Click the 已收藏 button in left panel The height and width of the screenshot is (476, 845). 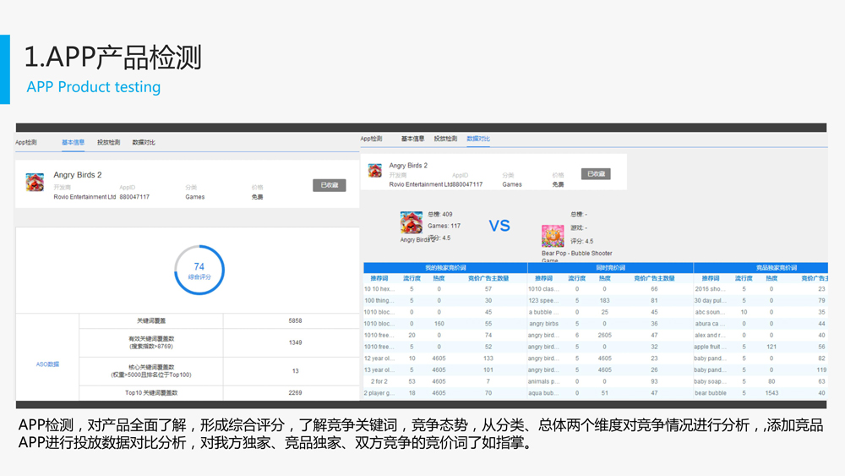tap(330, 185)
